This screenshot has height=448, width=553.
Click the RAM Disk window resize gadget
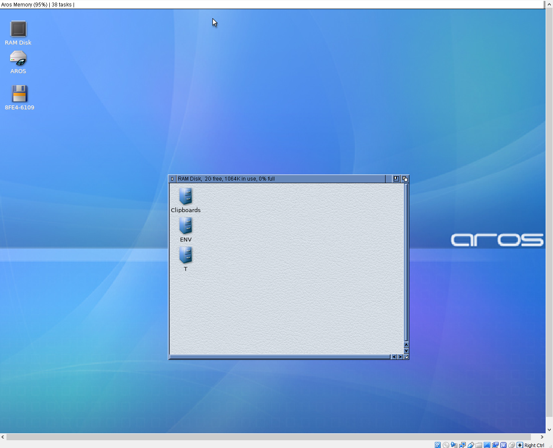406,357
